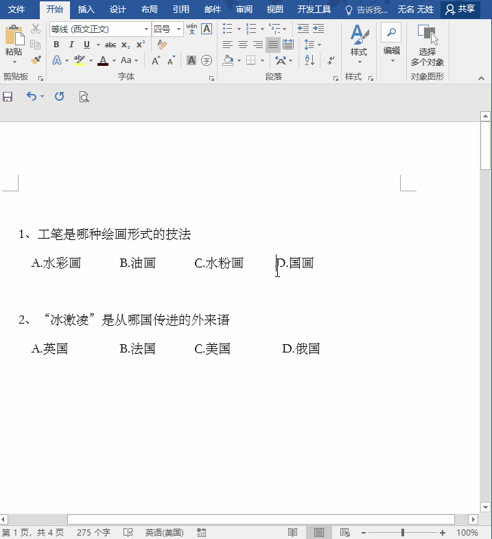Click the dark red font color button
This screenshot has width=492, height=539.
click(x=103, y=60)
